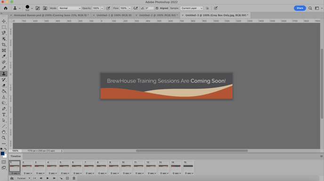Open the Edit Toolbar ellipsis menu

pos(4,144)
